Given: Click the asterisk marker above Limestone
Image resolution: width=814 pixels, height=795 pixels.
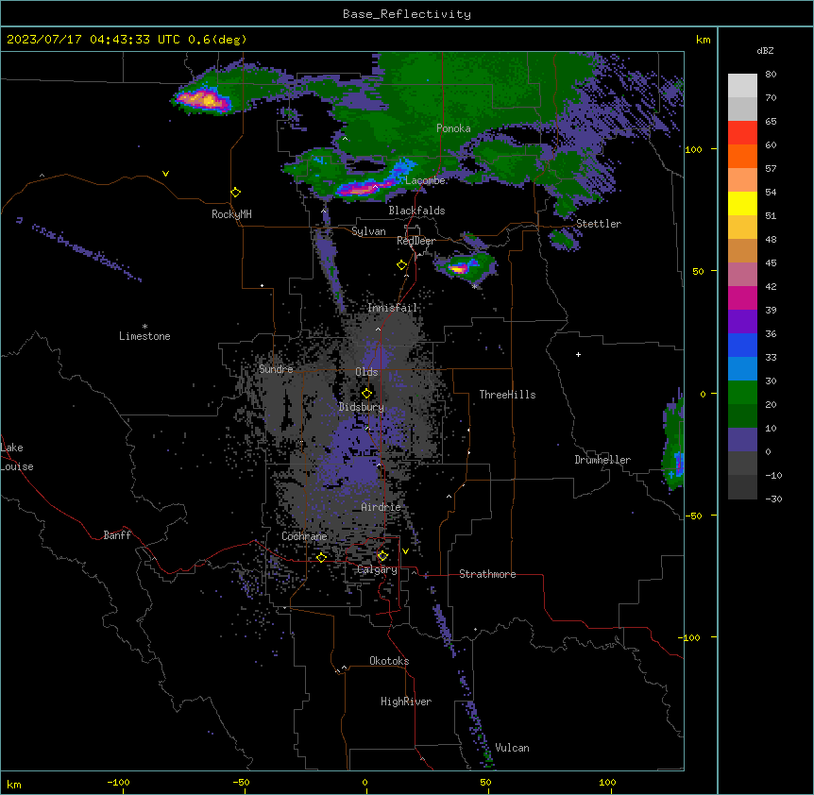Looking at the screenshot, I should (144, 326).
